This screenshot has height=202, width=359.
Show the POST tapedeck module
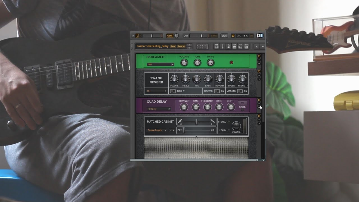[x=240, y=46]
